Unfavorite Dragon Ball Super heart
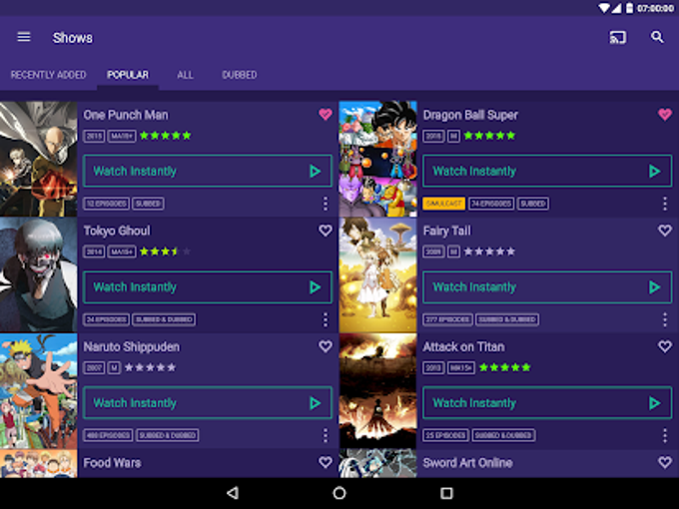The height and width of the screenshot is (509, 679). [x=665, y=114]
